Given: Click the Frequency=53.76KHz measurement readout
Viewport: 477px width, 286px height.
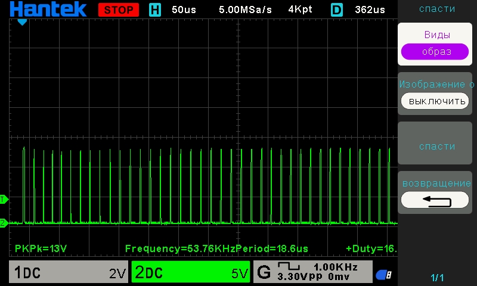Looking at the screenshot, I should 180,248.
